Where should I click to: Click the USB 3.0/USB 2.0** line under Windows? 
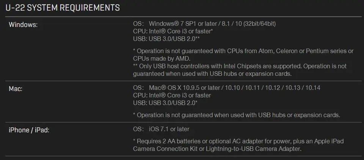166,39
